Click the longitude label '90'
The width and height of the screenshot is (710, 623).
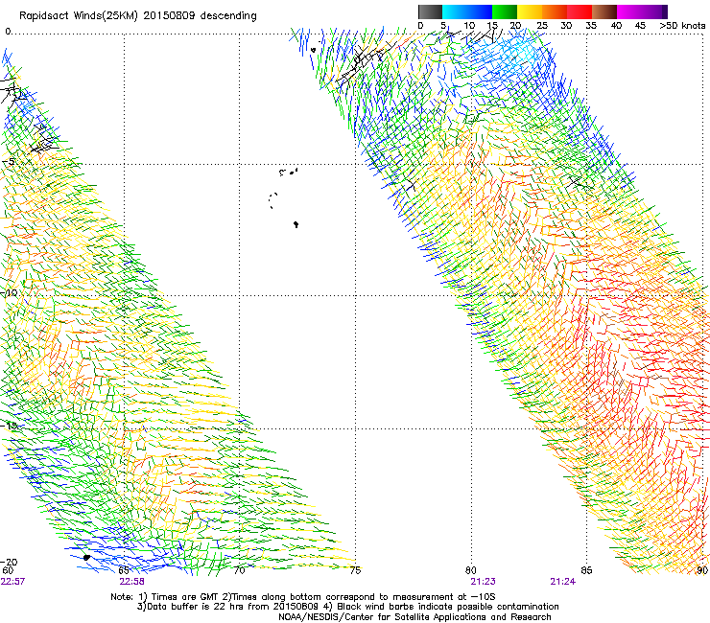pos(702,570)
